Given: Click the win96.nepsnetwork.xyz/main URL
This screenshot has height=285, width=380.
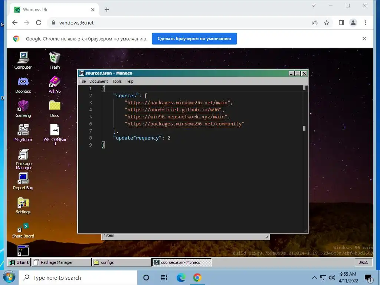Looking at the screenshot, I should click(176, 117).
